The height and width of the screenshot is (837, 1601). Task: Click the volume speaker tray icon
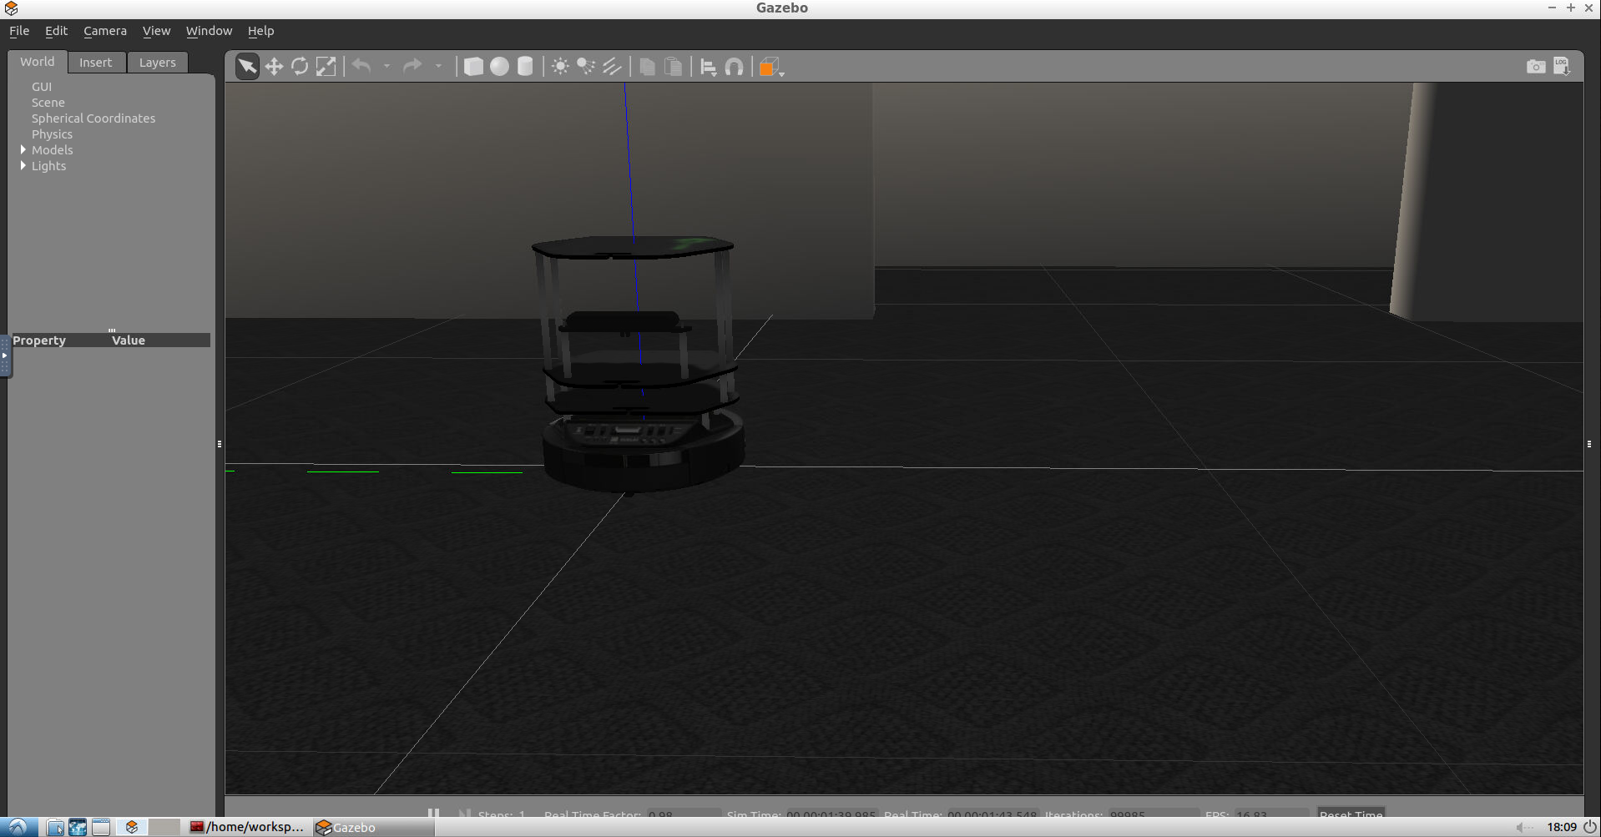click(x=1524, y=827)
